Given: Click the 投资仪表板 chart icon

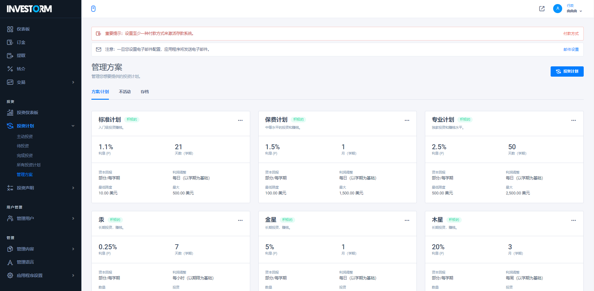Looking at the screenshot, I should point(10,112).
